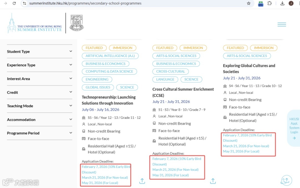
Task: Click CCSE May 31, 2026 (For Local) deadline
Action: tap(171, 175)
